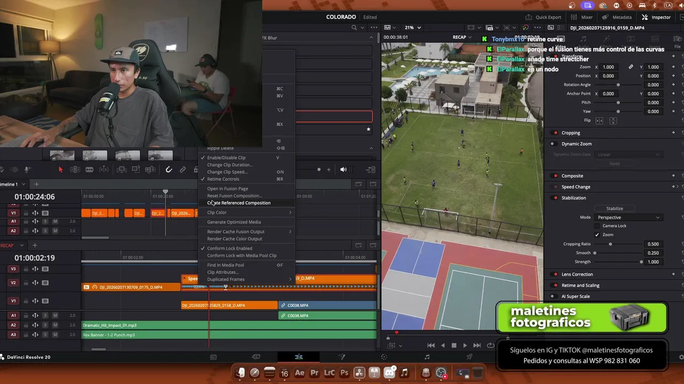
Task: Toggle the Composite section switch
Action: tap(555, 176)
